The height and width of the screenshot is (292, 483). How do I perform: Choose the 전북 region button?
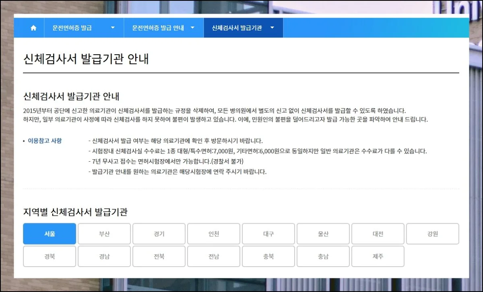tap(159, 256)
